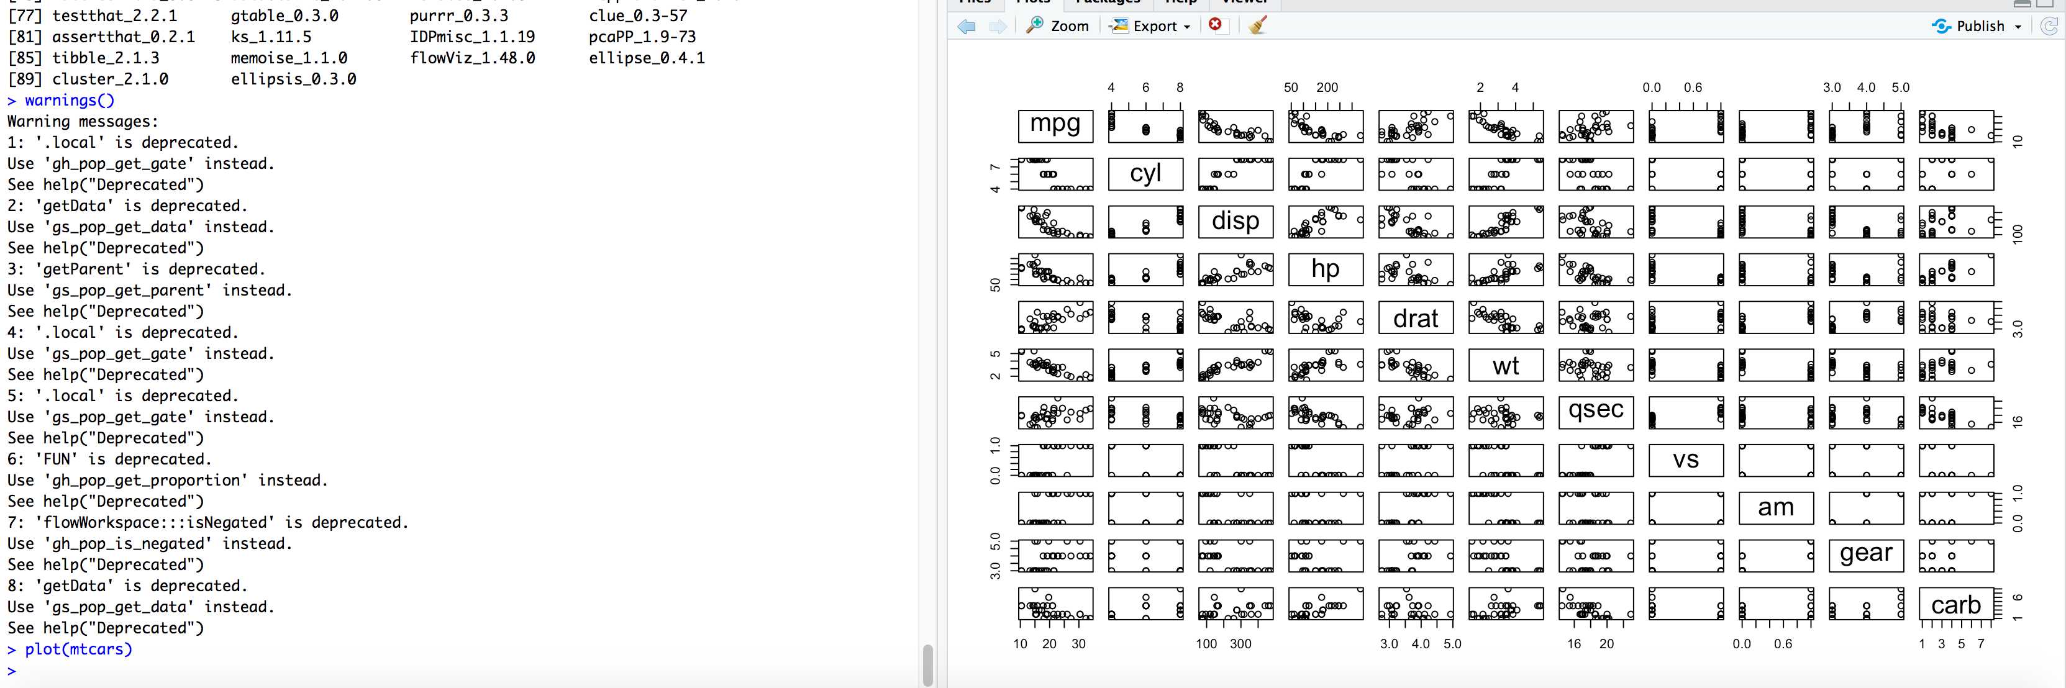
Task: Open the plot Zoom window
Action: coord(1057,25)
